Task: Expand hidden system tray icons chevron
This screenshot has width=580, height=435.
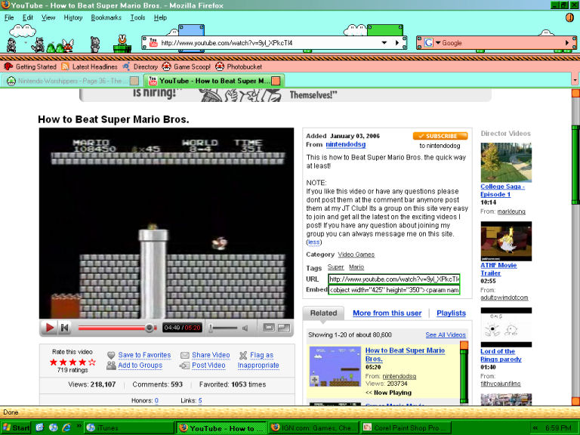Action: (535, 428)
